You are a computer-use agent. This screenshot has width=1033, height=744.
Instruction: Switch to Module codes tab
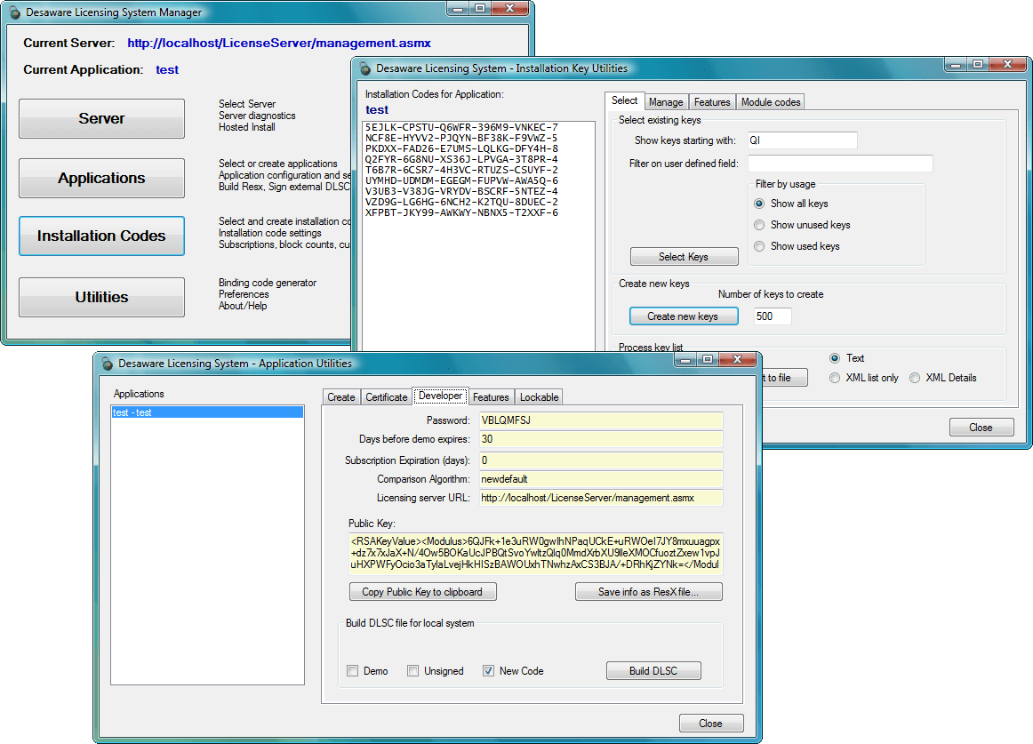click(x=771, y=102)
